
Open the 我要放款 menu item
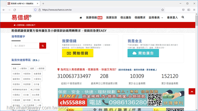[x=111, y=18]
